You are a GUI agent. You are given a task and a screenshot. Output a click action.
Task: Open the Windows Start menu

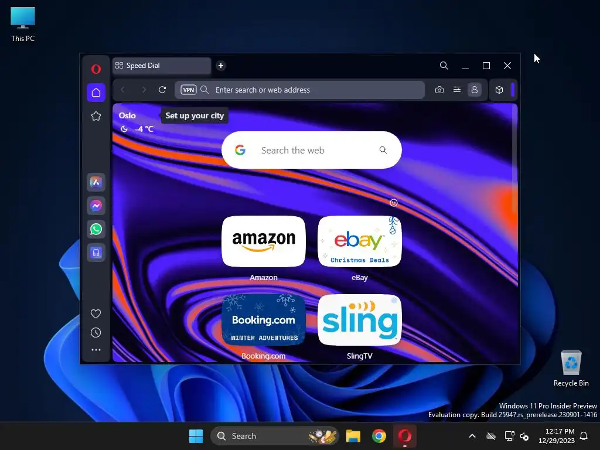(x=196, y=436)
